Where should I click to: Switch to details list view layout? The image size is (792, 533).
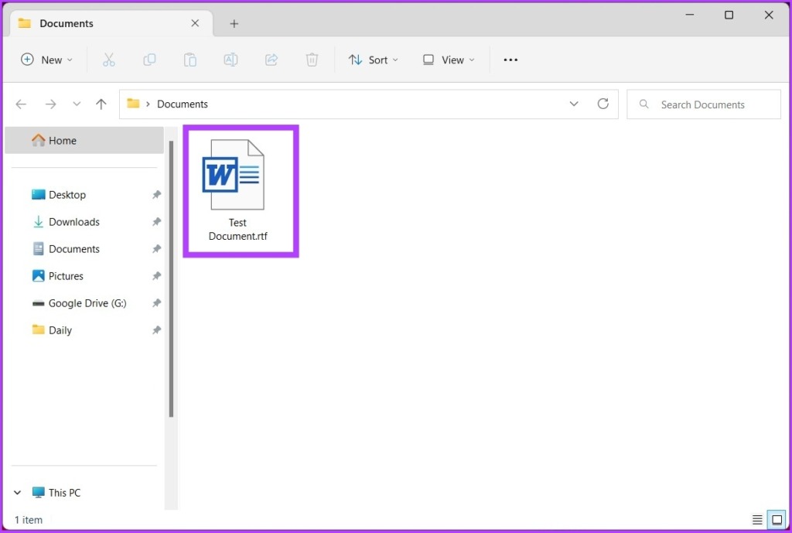pos(757,519)
